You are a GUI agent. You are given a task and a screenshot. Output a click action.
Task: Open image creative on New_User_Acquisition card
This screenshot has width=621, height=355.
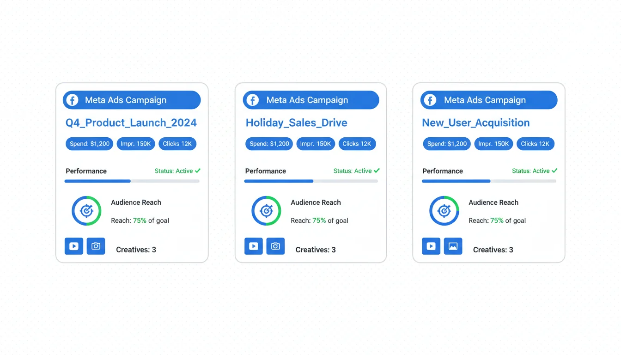pyautogui.click(x=453, y=246)
